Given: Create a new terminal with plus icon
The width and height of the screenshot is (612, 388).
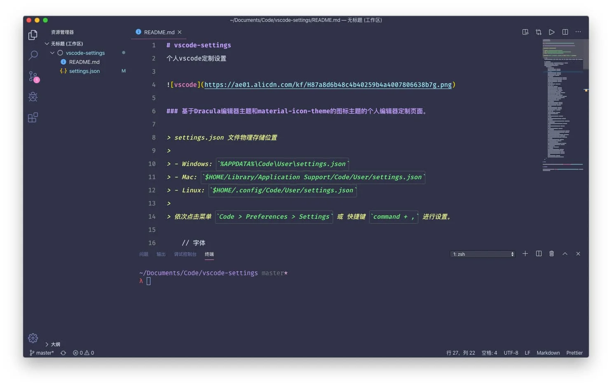Looking at the screenshot, I should pos(525,254).
